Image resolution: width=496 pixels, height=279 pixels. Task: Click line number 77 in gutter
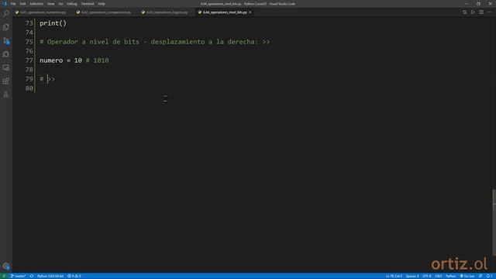[x=29, y=60]
